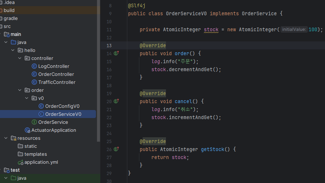Select the gradle folder

coord(11,19)
